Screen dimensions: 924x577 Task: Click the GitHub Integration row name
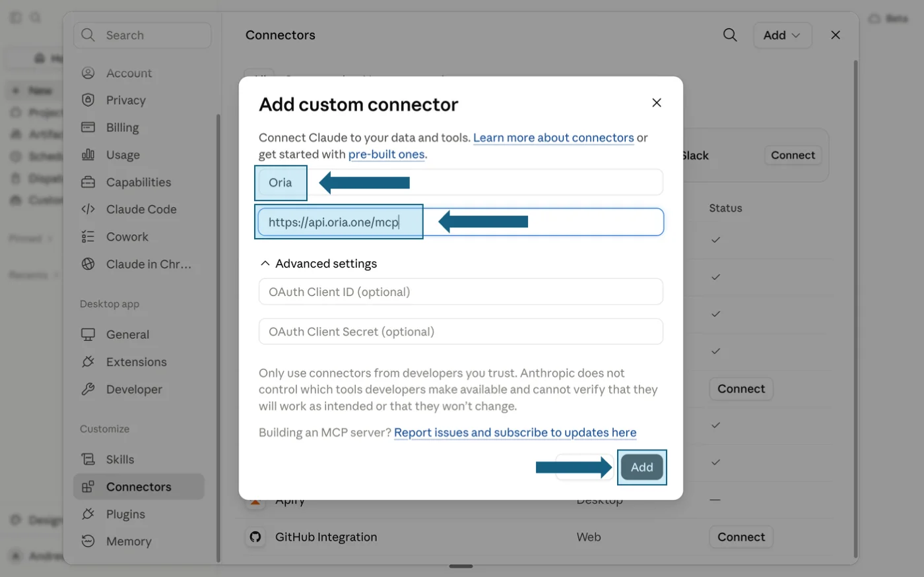(x=326, y=537)
